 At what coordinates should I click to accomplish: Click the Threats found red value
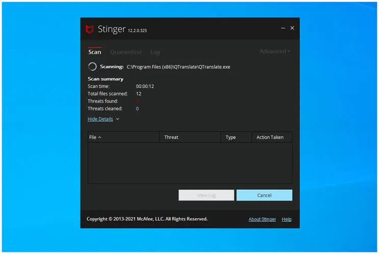[138, 101]
